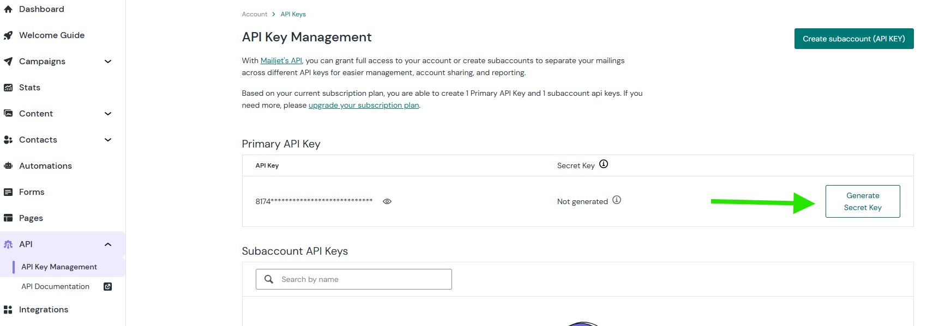
Task: Click the Dashboard home icon
Action: pyautogui.click(x=8, y=9)
